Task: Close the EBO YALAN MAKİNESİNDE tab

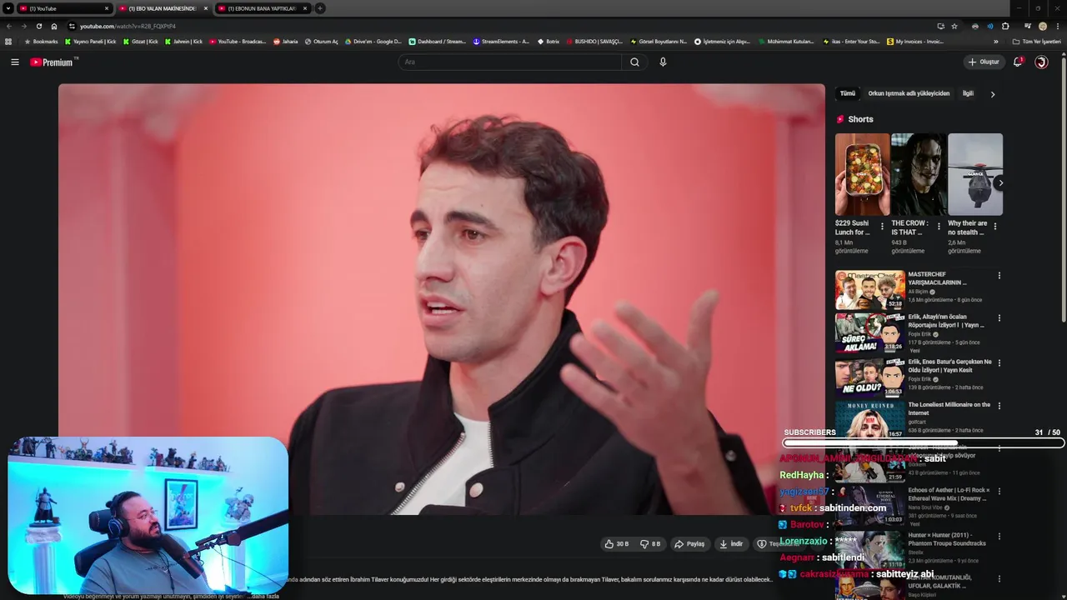Action: pos(206,8)
